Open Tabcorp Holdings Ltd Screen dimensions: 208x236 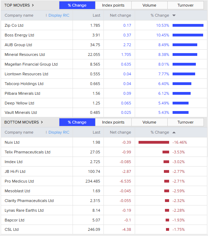click(24, 84)
